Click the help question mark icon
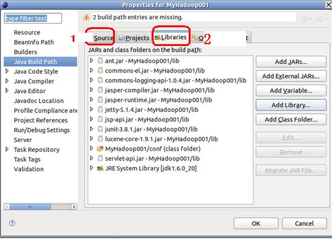 point(12,223)
